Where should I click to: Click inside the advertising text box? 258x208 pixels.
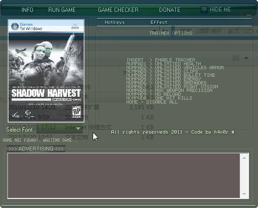click(124, 176)
